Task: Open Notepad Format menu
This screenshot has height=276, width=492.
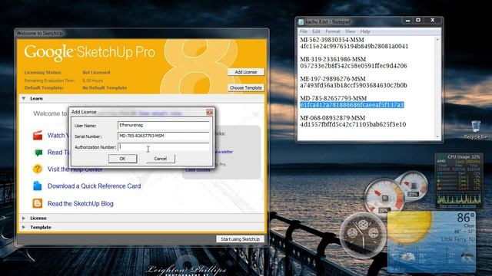Action: (x=333, y=31)
